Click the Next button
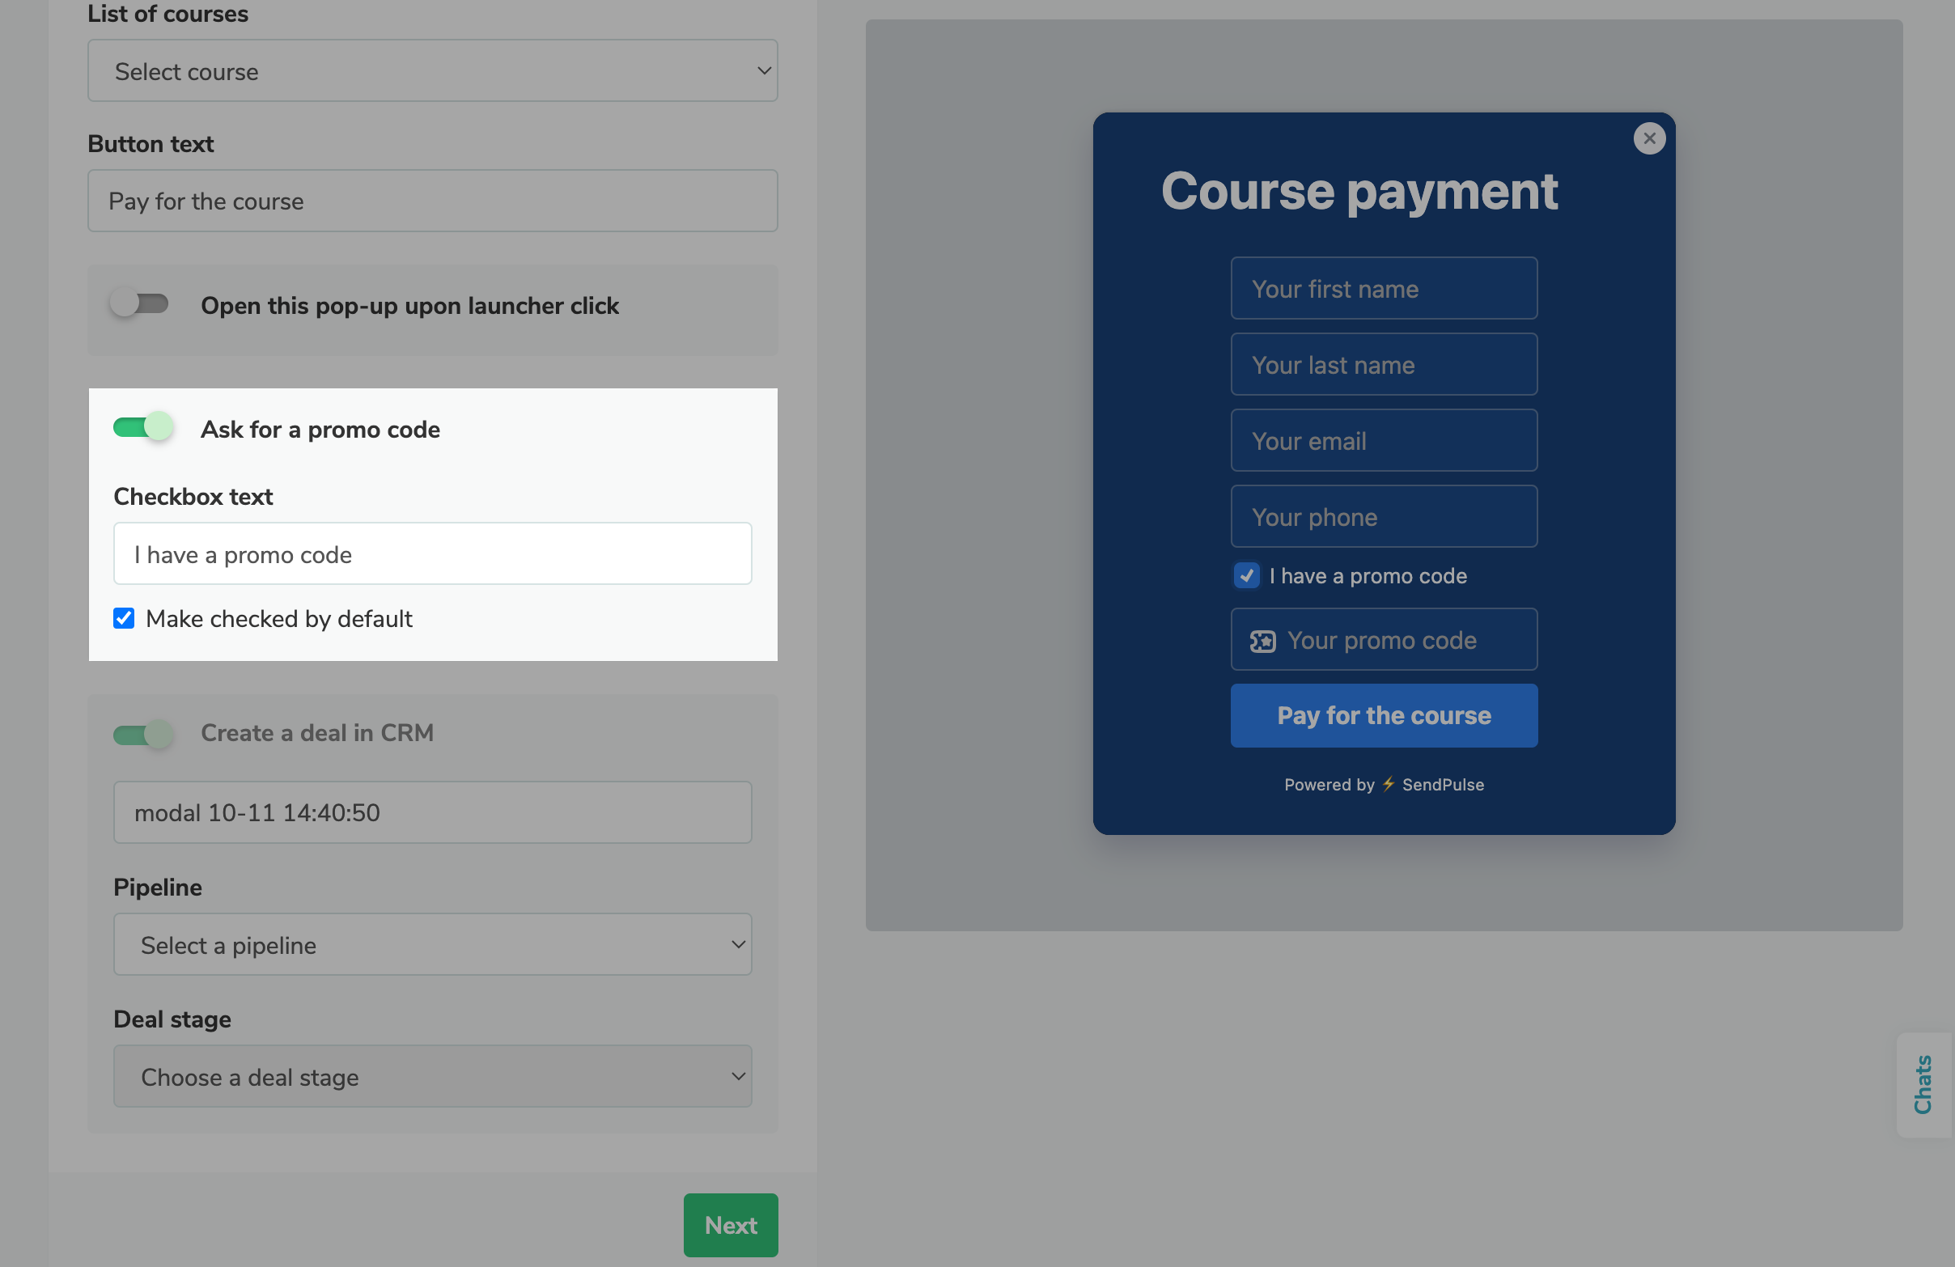 [729, 1225]
